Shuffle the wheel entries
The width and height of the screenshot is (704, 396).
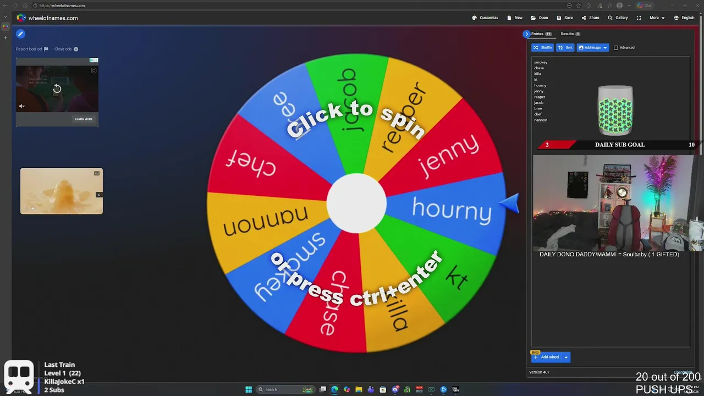point(542,47)
